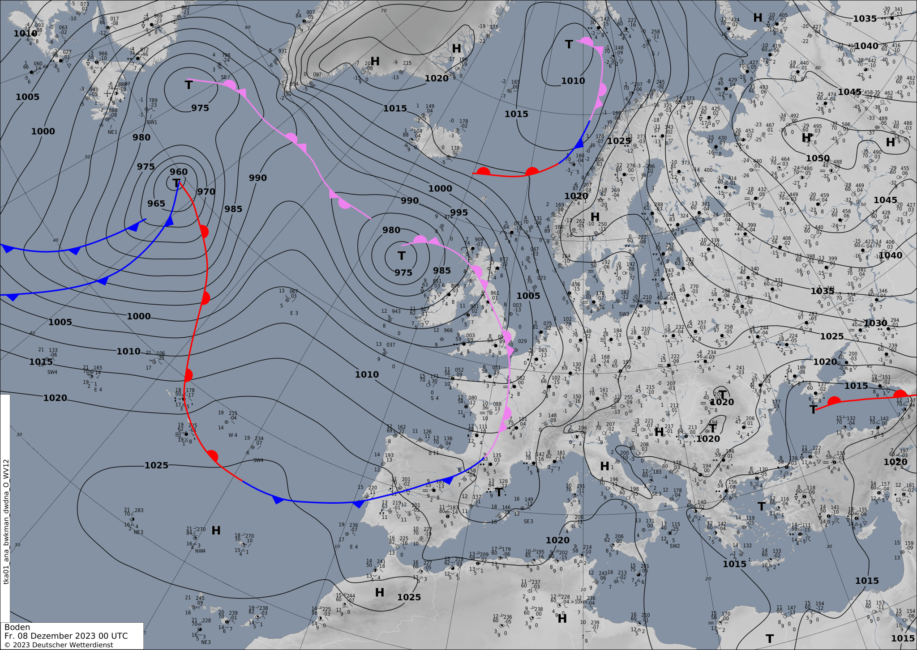Select the "SW3" label over northern Germany
917x650 pixels.
(x=624, y=314)
